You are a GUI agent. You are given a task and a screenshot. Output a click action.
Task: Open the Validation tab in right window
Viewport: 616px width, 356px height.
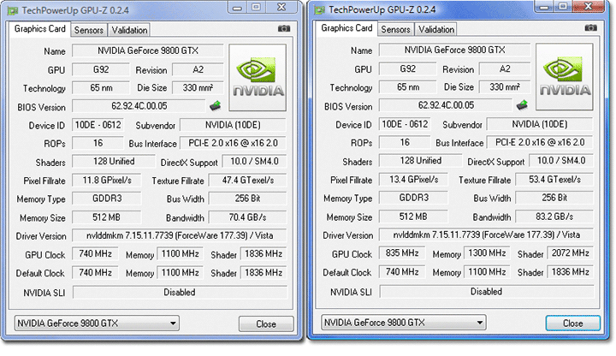(x=436, y=29)
